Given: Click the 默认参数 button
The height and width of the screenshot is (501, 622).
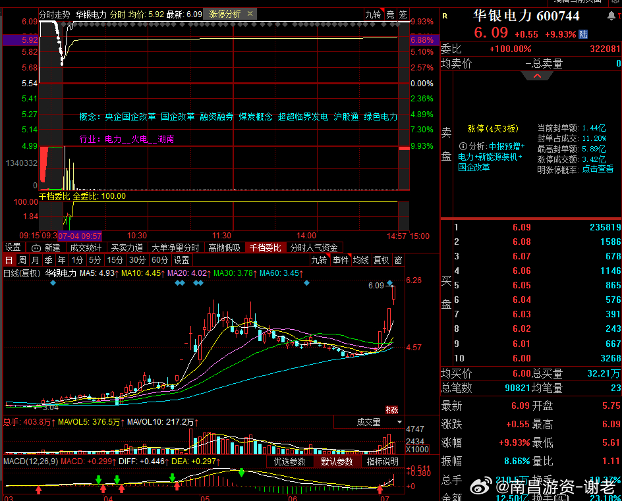Looking at the screenshot, I should tap(337, 461).
